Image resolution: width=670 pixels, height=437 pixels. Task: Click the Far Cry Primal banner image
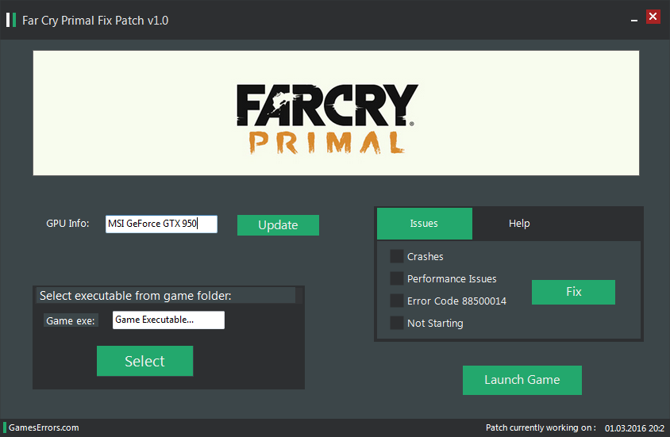[x=337, y=113]
